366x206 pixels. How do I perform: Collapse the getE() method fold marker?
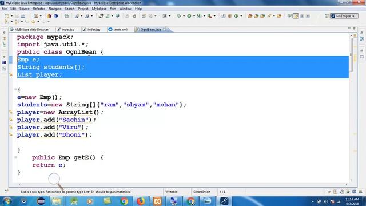pyautogui.click(x=15, y=157)
